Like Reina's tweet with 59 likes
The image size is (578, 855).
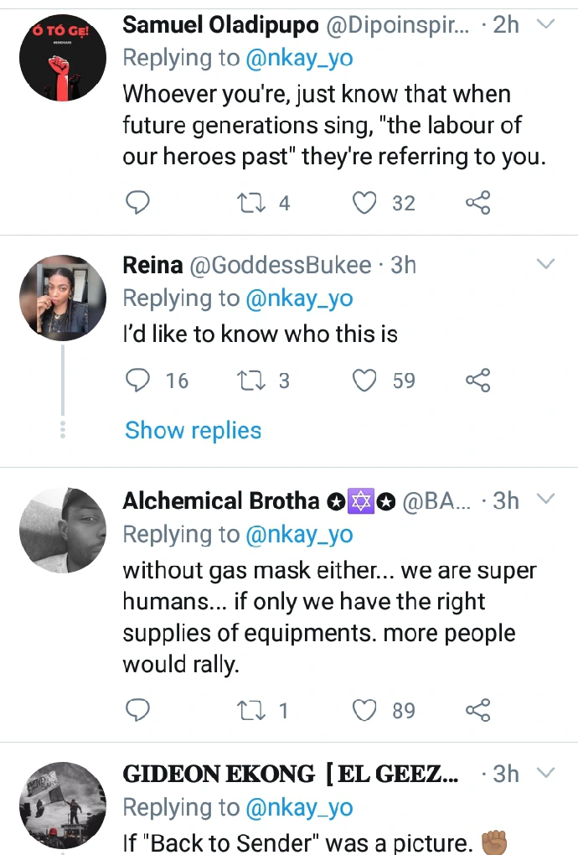pyautogui.click(x=364, y=381)
